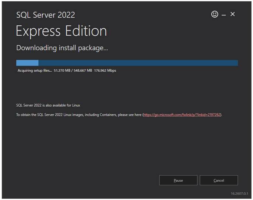Open the go.microsoft.com Linux images link
Viewport: 253px width, 200px height.
tap(182, 115)
